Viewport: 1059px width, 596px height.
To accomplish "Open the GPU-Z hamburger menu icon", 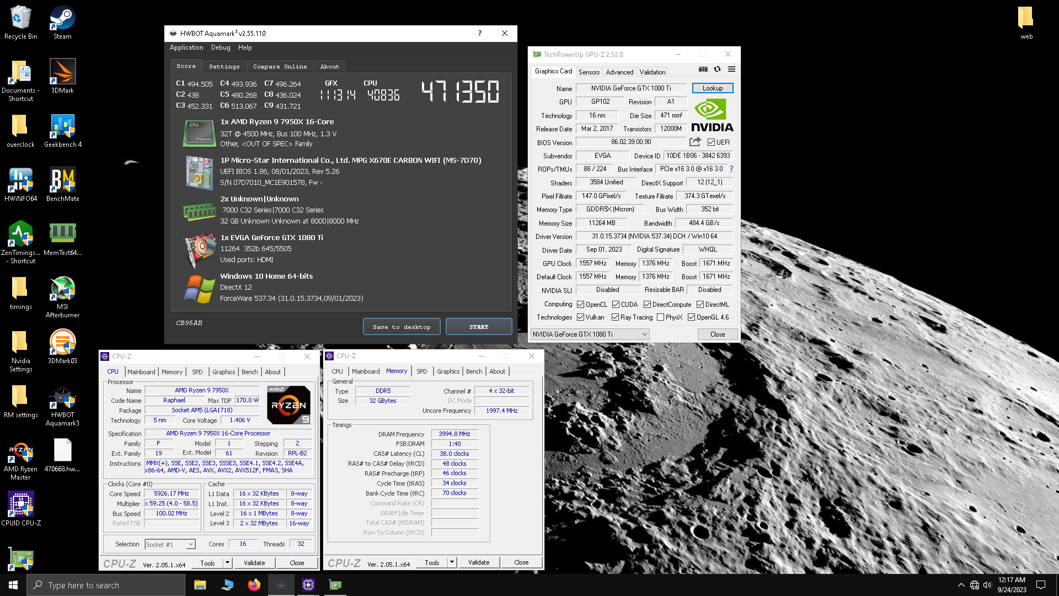I will pos(731,69).
